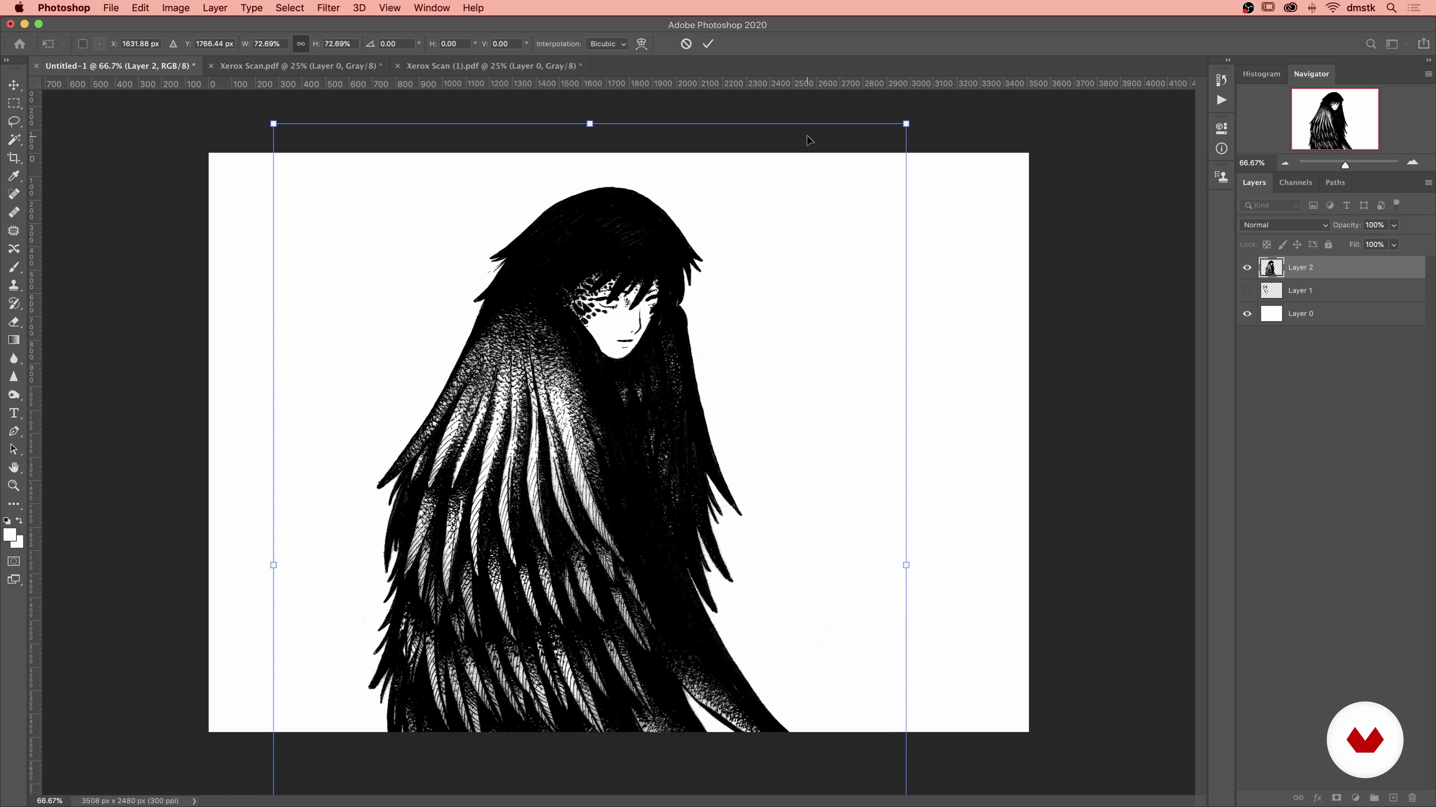Viewport: 1436px width, 807px height.
Task: Open the Navigator panel menu
Action: pyautogui.click(x=1428, y=74)
